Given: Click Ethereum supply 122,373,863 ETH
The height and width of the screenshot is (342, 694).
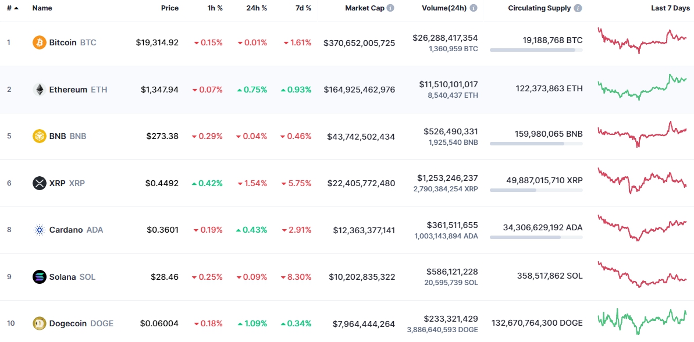Looking at the screenshot, I should click(x=549, y=88).
